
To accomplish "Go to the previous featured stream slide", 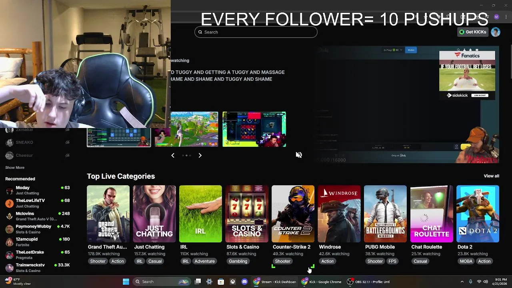I will click(173, 155).
